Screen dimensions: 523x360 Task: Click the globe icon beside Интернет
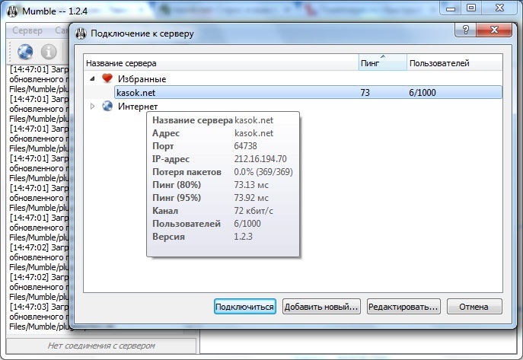(x=107, y=106)
